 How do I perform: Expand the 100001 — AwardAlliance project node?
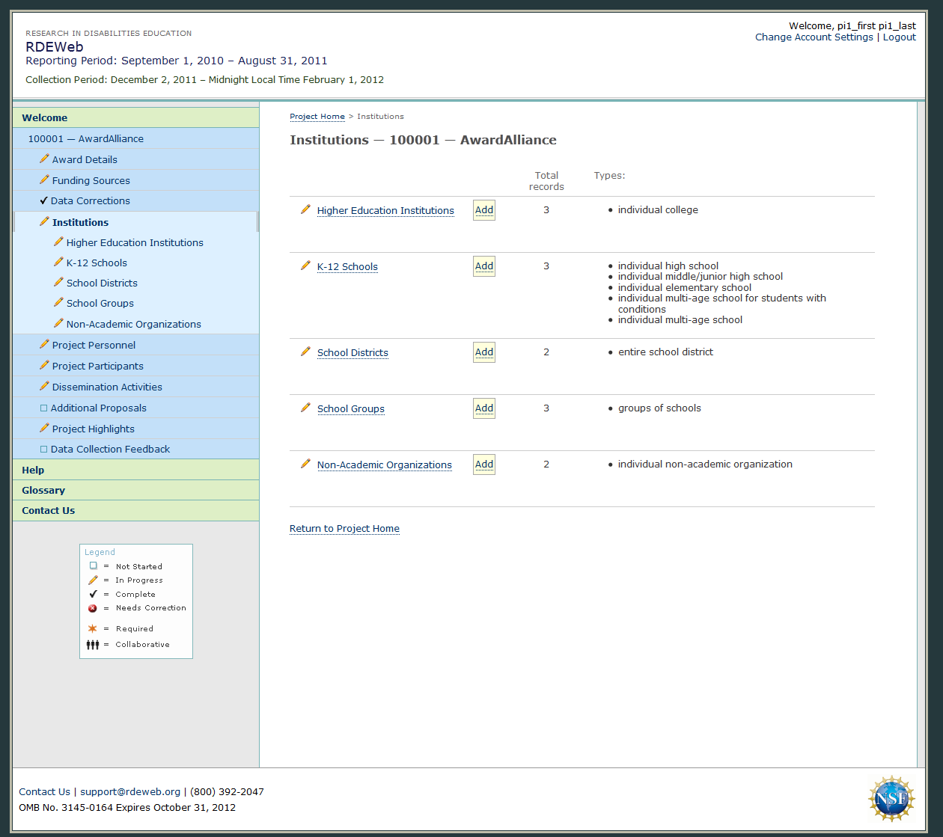click(85, 138)
